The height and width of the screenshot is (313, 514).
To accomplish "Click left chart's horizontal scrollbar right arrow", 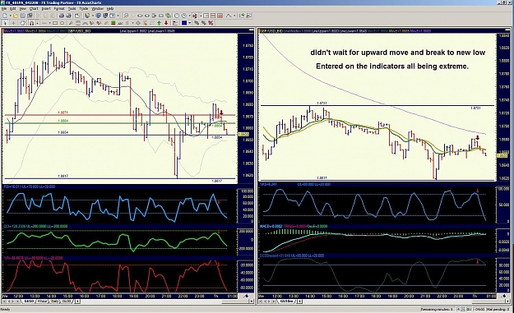I will (x=252, y=301).
